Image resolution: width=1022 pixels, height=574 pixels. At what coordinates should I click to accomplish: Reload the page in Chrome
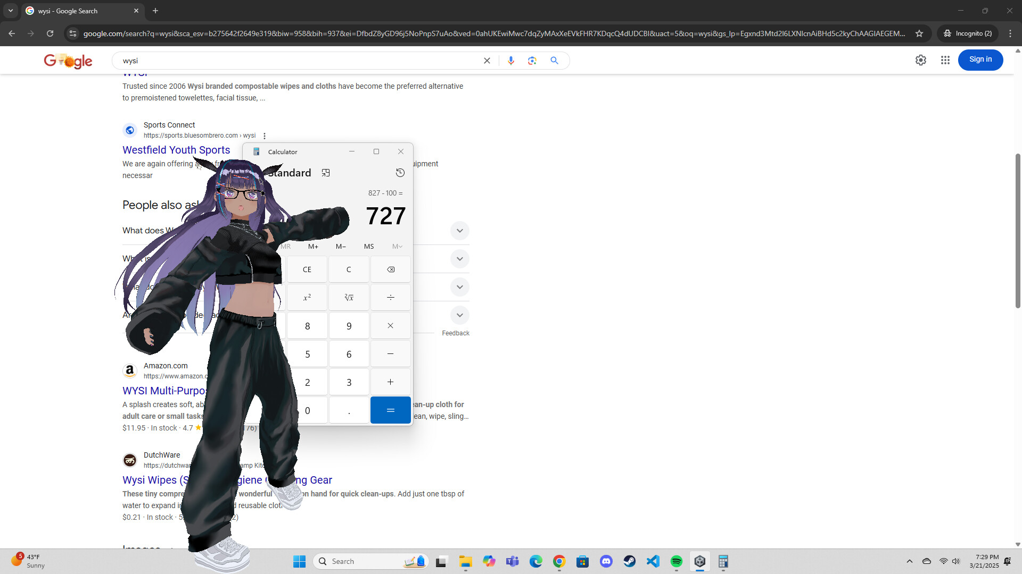pos(50,33)
